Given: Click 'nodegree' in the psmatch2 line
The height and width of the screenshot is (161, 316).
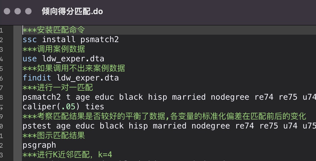Looking at the screenshot, I should tap(230, 97).
